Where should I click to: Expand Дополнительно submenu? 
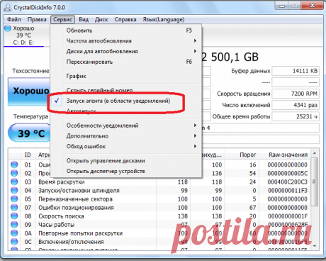click(x=126, y=136)
